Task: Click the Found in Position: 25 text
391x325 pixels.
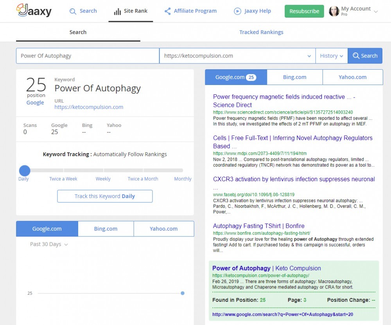Action: (239, 300)
